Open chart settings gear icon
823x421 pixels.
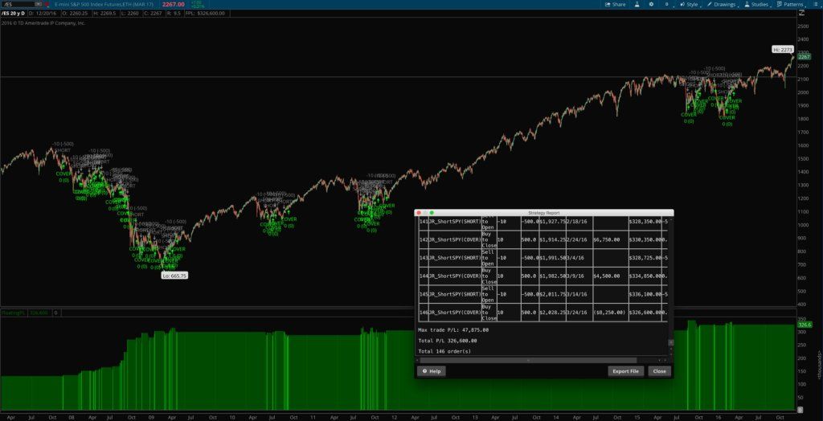651,4
